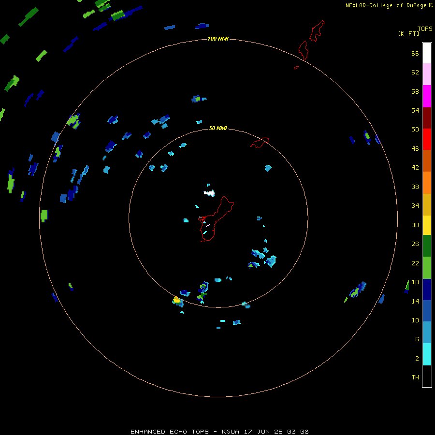Click the "KGUA" station identifier

pos(230,432)
